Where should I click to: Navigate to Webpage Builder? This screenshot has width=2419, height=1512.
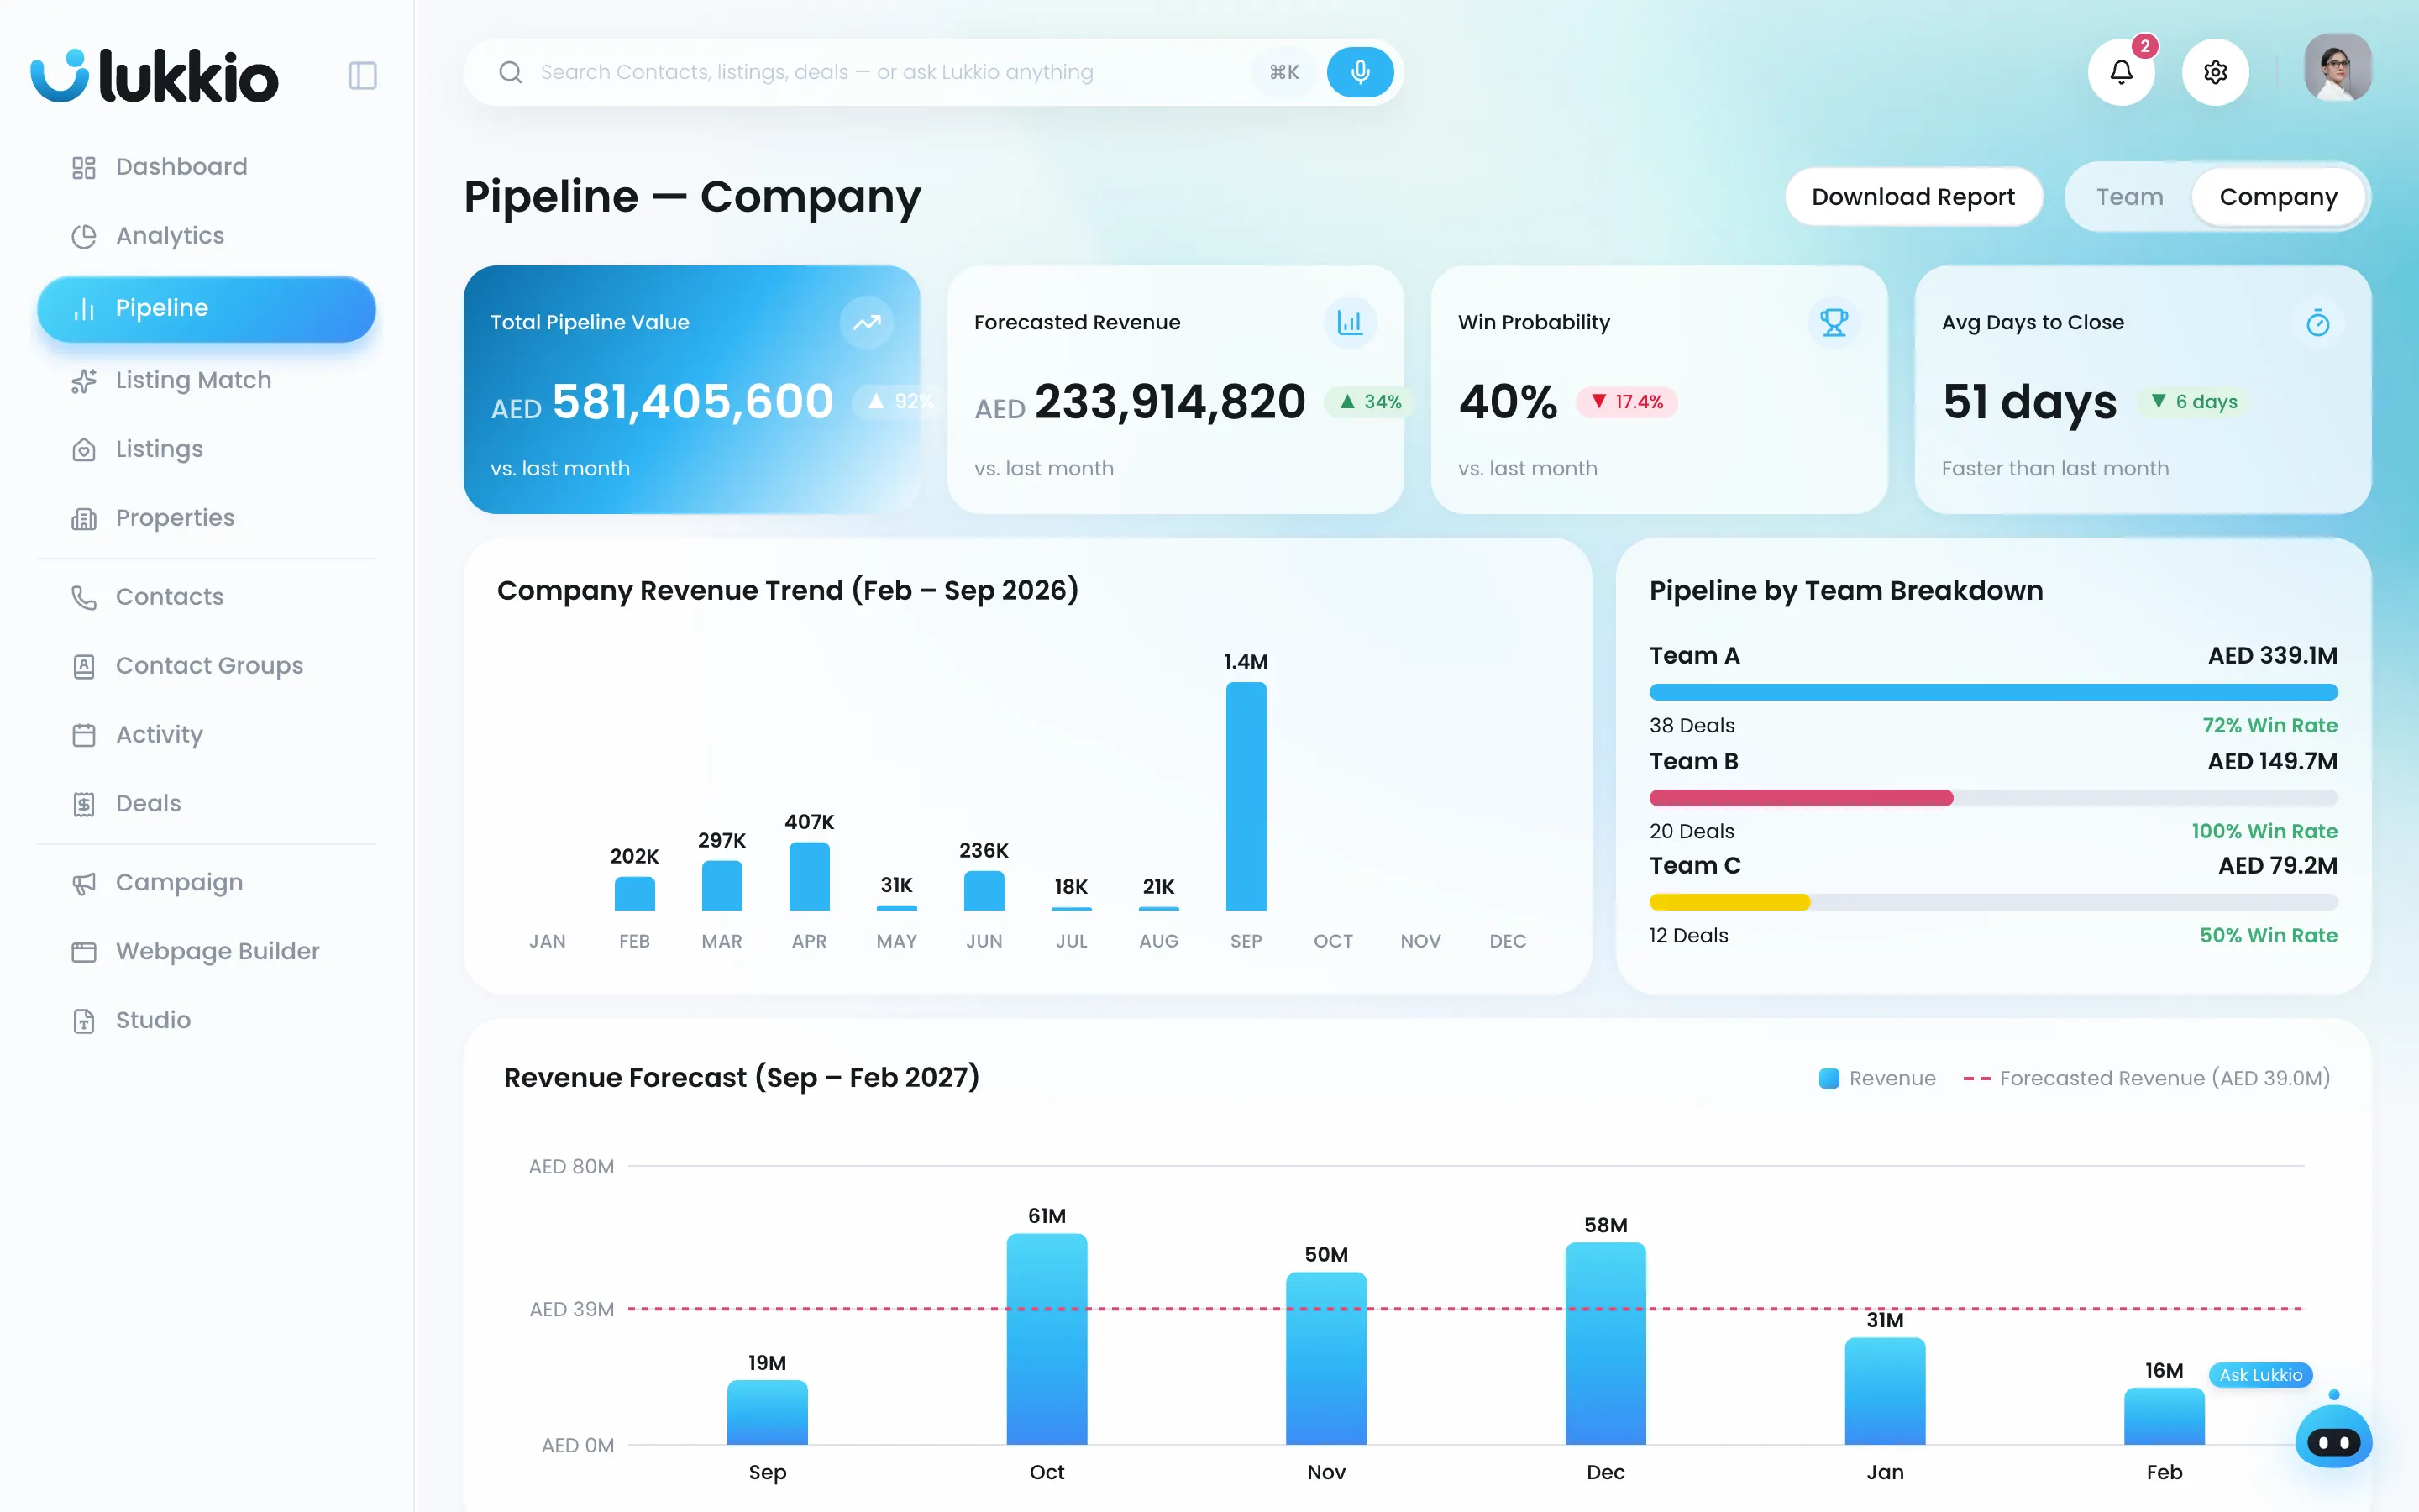(206, 952)
